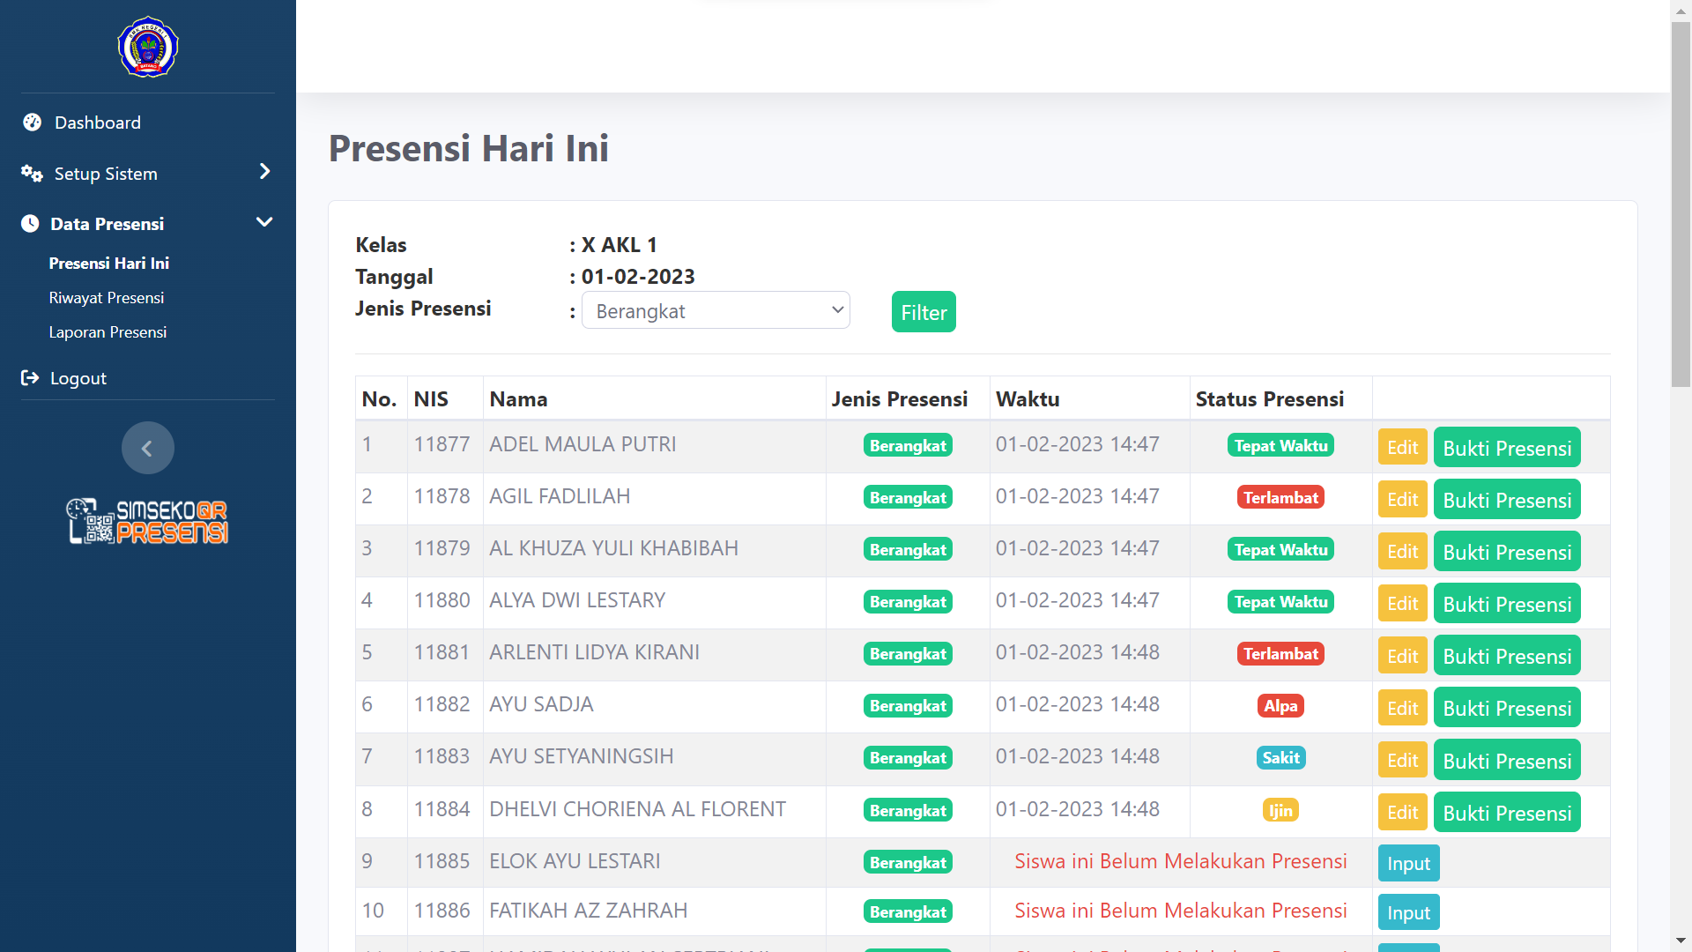Click scrollbar down arrow at bottom
1692x952 pixels.
click(x=1681, y=941)
